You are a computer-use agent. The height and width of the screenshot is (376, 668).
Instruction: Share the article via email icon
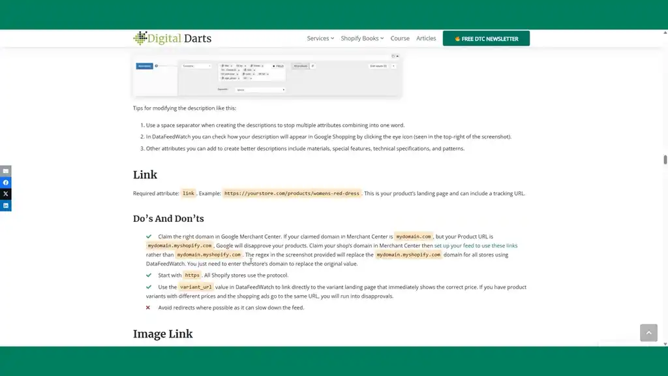(x=5, y=171)
